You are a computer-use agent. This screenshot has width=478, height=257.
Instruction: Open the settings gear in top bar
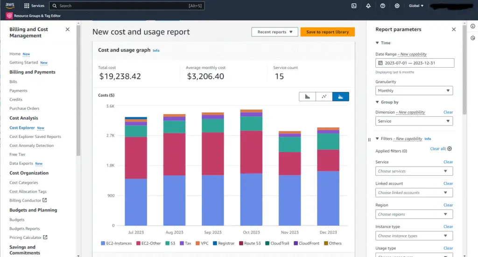pos(397,6)
